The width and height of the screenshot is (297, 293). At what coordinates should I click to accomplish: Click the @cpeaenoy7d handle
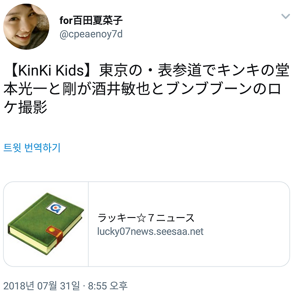[91, 34]
